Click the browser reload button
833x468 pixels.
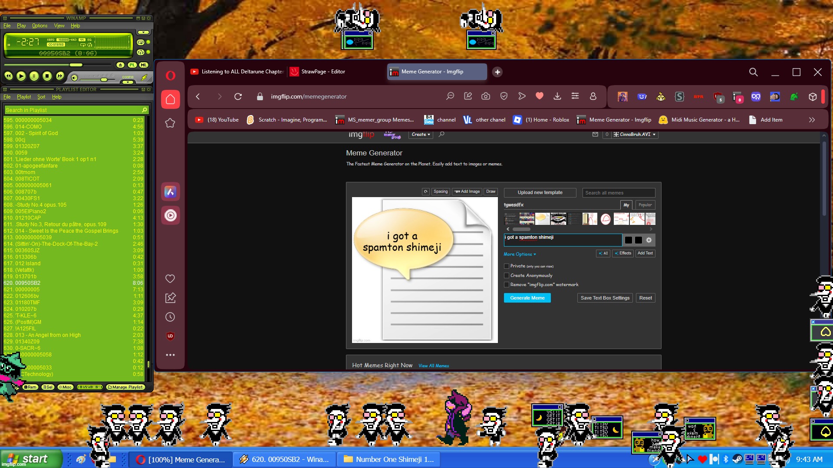pos(238,96)
